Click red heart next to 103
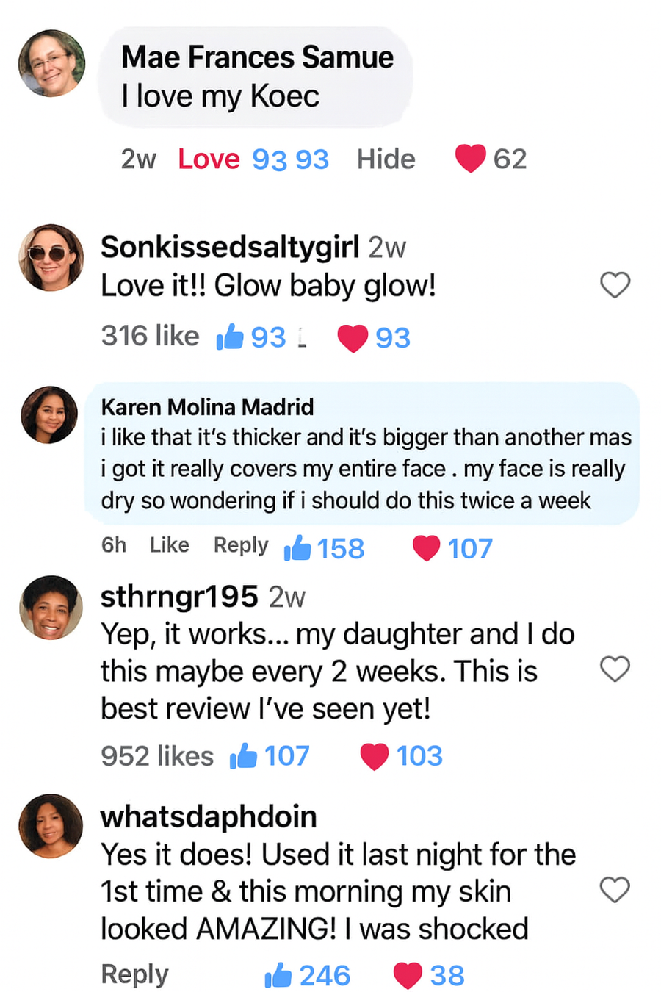 (x=374, y=756)
